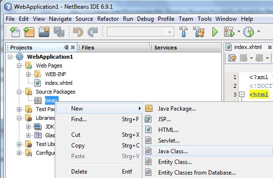This screenshot has width=273, height=178.
Task: Open the Refactor menu
Action: pos(108,19)
